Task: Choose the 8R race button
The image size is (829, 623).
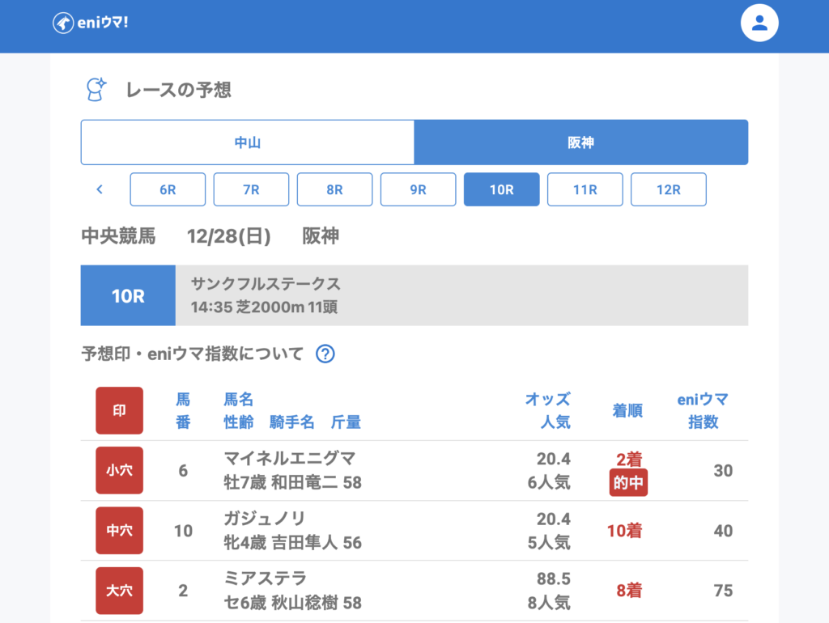Action: 334,189
